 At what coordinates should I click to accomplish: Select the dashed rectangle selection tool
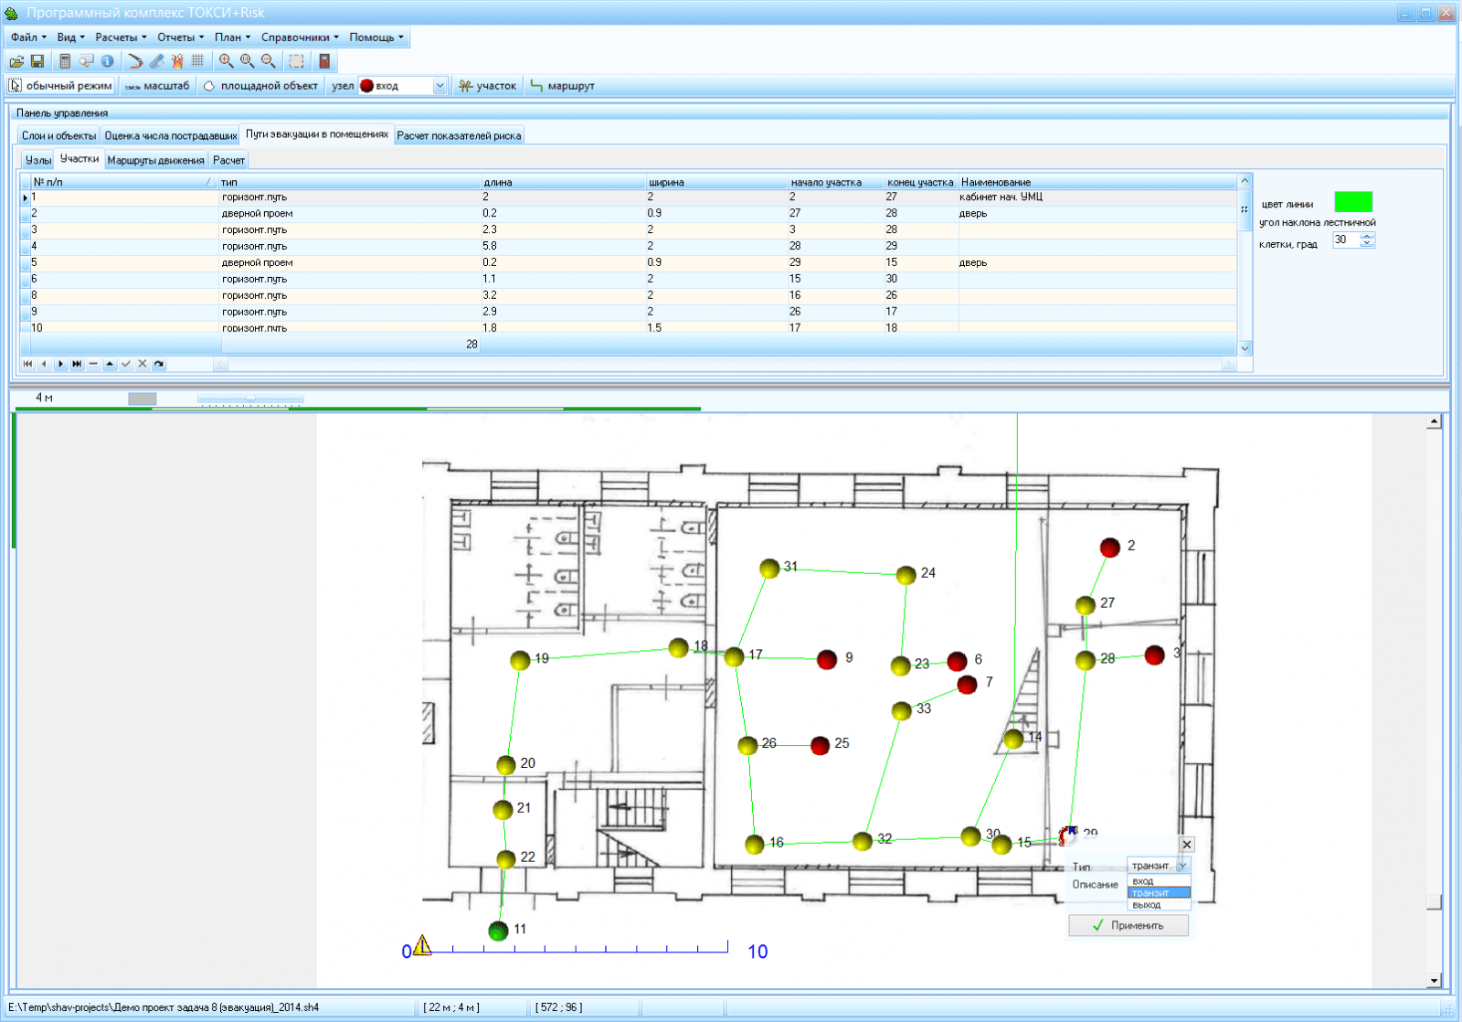coord(296,61)
